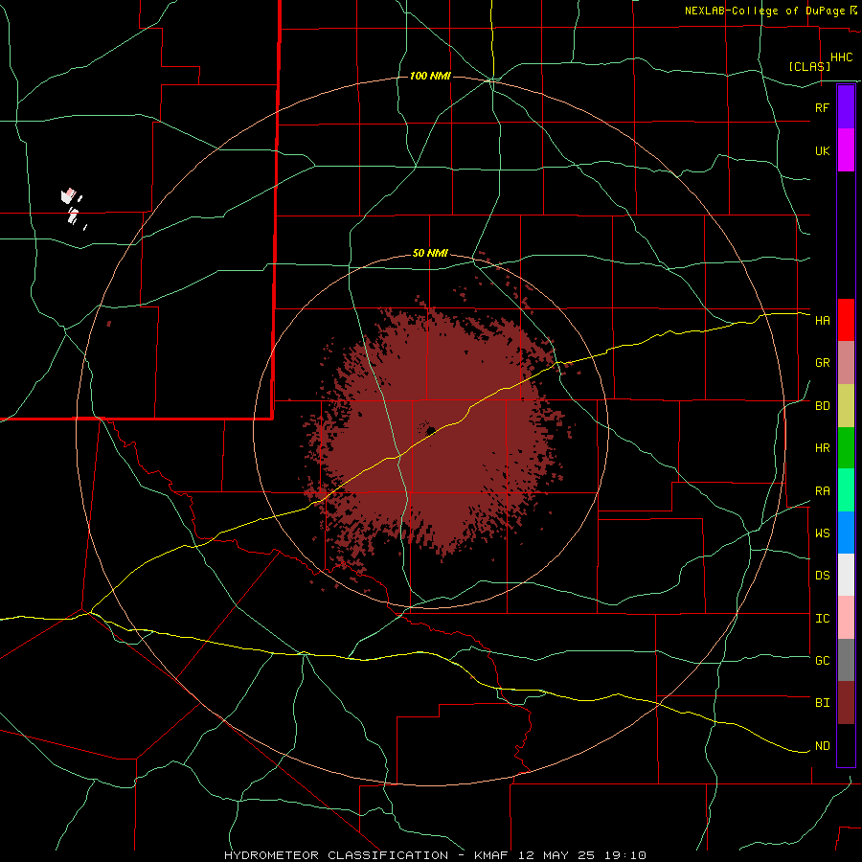Click the 50 NMI range ring label
The width and height of the screenshot is (862, 862).
[430, 254]
